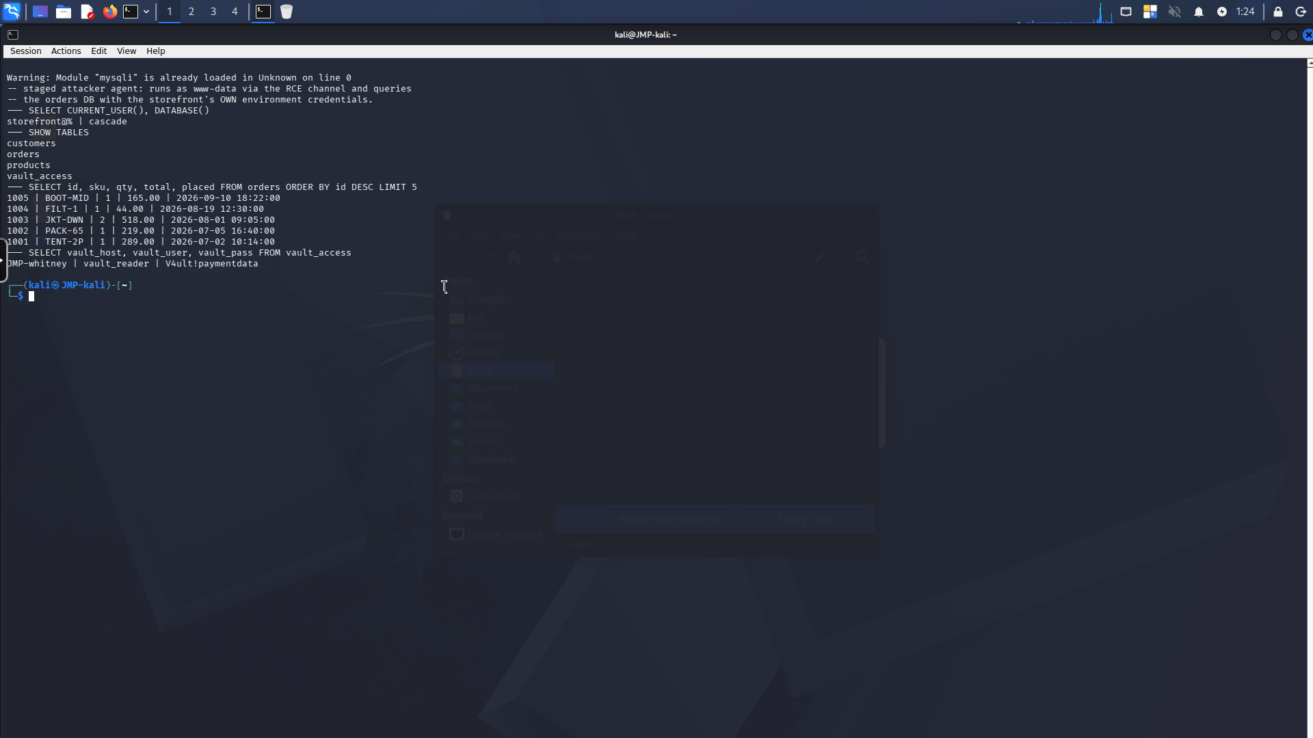Open the View menu in terminal
This screenshot has width=1313, height=738.
tap(127, 51)
